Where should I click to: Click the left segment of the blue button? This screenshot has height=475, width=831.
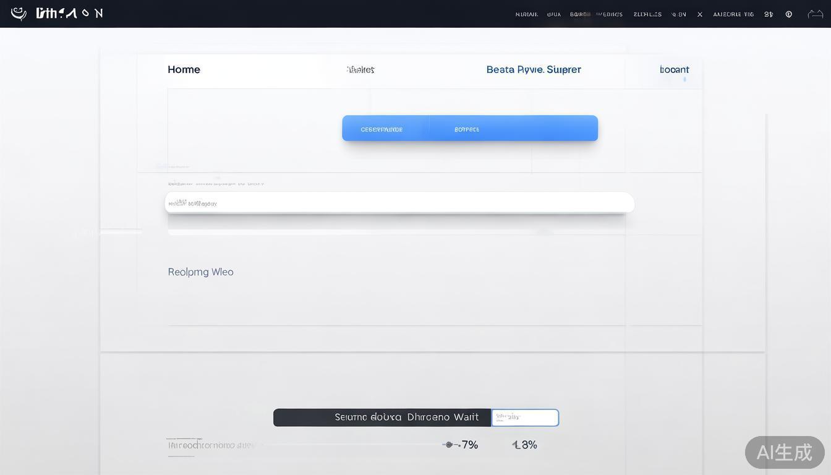(x=382, y=129)
